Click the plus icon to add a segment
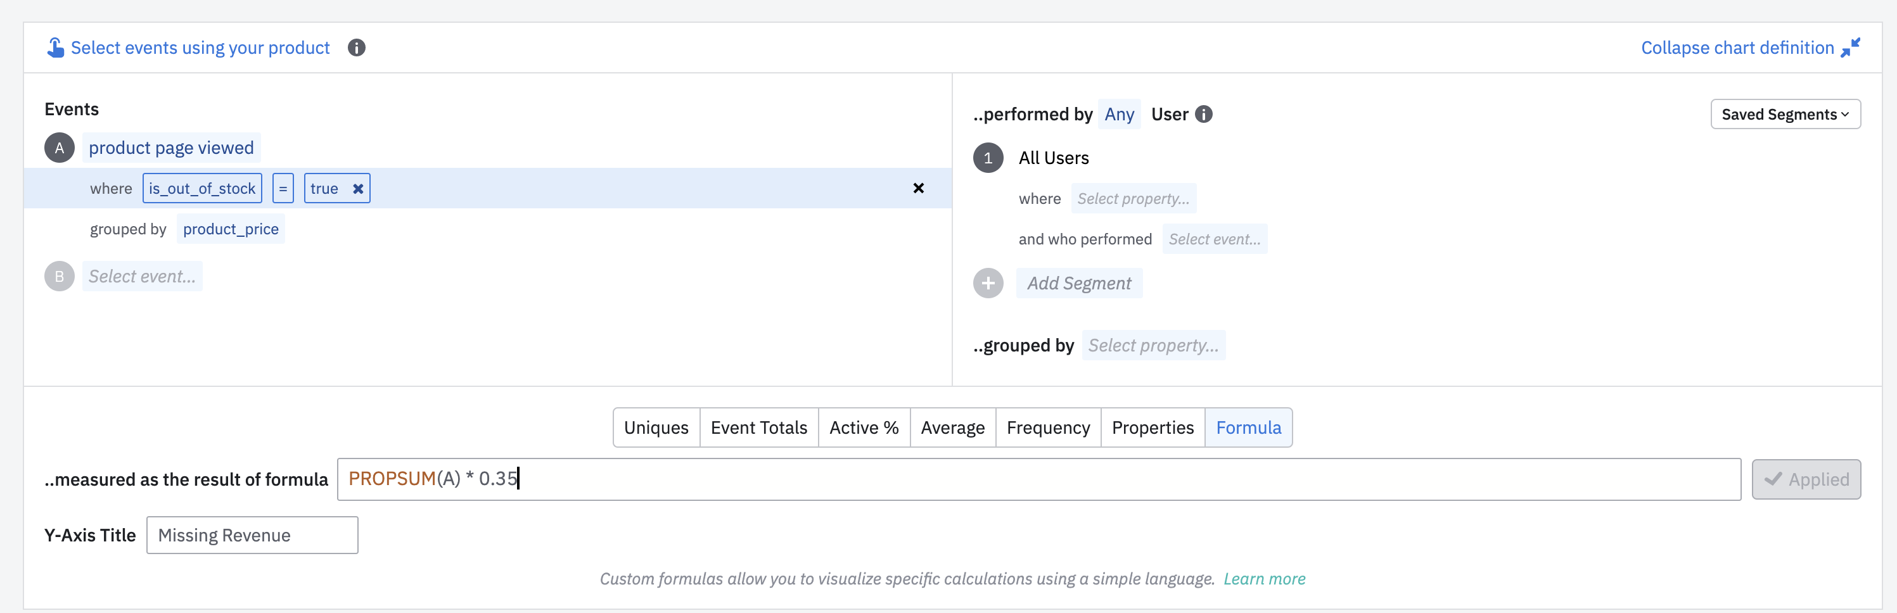1897x613 pixels. [988, 283]
